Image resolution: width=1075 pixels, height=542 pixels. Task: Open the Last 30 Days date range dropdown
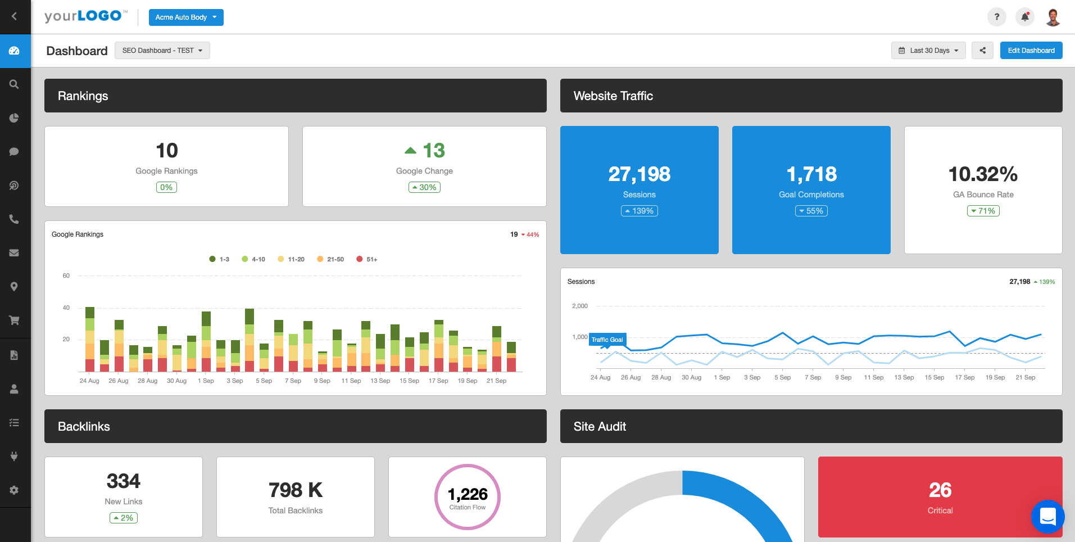[x=928, y=50]
